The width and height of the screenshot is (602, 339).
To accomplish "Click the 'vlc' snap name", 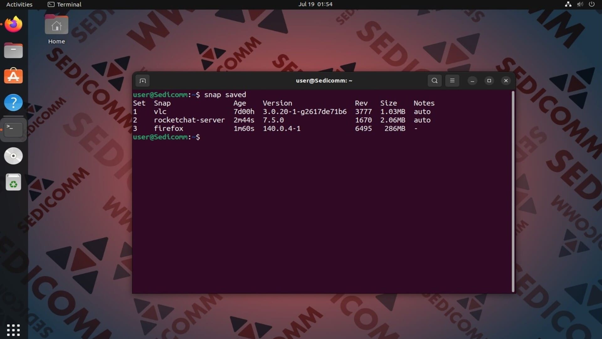I will pyautogui.click(x=160, y=112).
